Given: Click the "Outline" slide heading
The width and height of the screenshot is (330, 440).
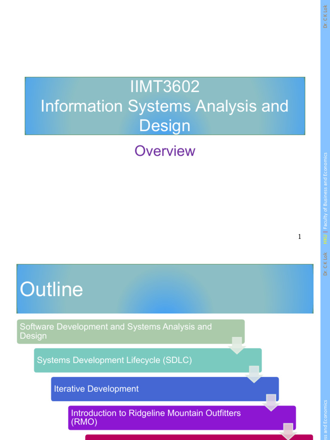Looking at the screenshot, I should [52, 289].
